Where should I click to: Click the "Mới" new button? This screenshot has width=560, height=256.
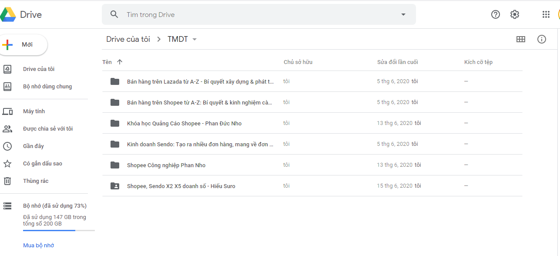click(23, 45)
